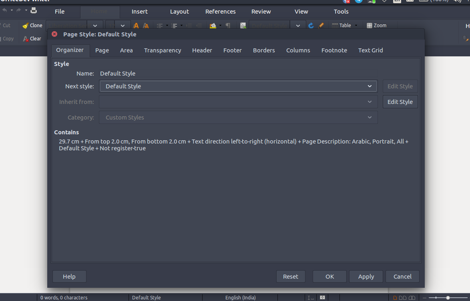Click English (India) language in status bar
Image resolution: width=470 pixels, height=301 pixels.
240,298
